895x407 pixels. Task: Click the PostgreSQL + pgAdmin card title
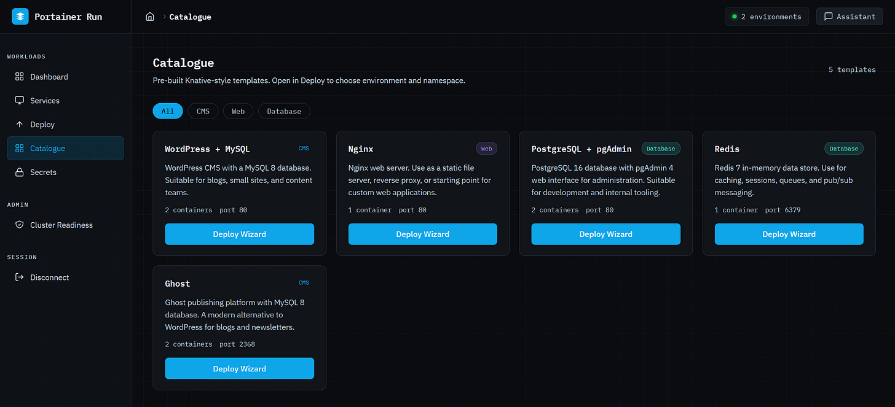[582, 149]
